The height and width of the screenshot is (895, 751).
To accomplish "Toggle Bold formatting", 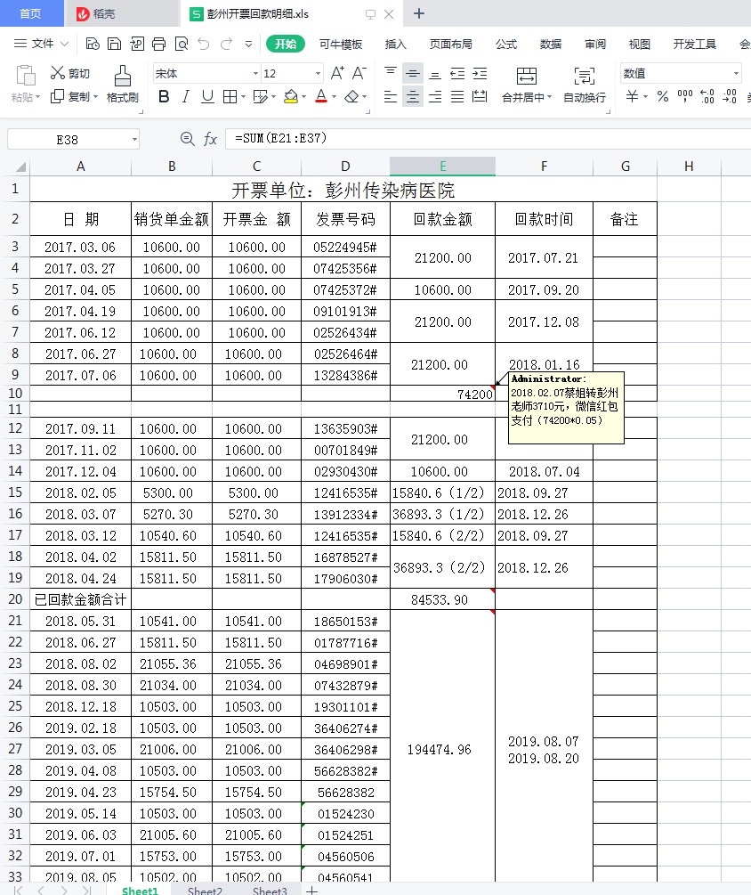I will click(x=164, y=96).
